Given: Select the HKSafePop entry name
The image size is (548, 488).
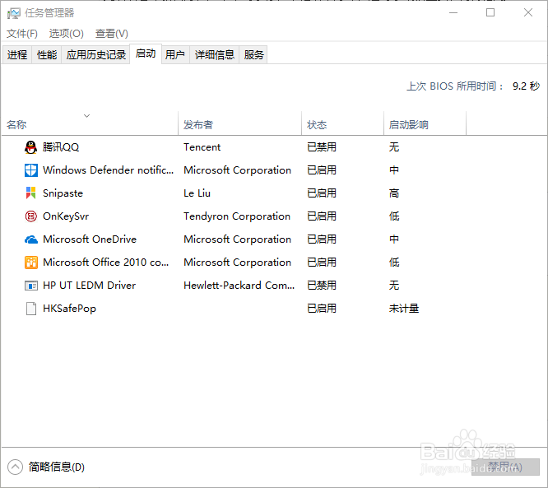Looking at the screenshot, I should coord(69,309).
